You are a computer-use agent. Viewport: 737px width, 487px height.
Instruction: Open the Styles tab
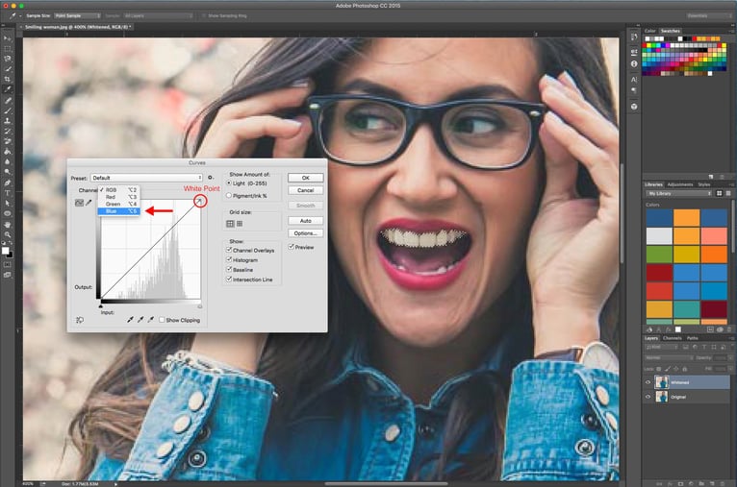(x=703, y=184)
